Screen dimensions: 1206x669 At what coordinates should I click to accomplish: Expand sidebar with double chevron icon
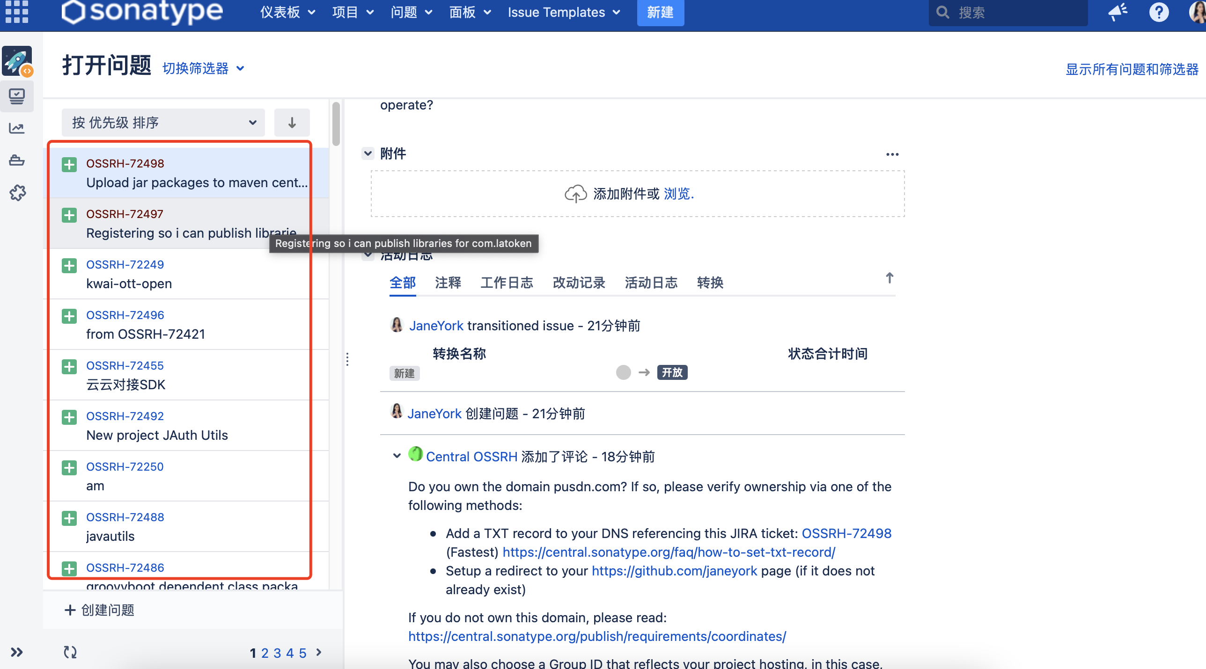pos(17,652)
